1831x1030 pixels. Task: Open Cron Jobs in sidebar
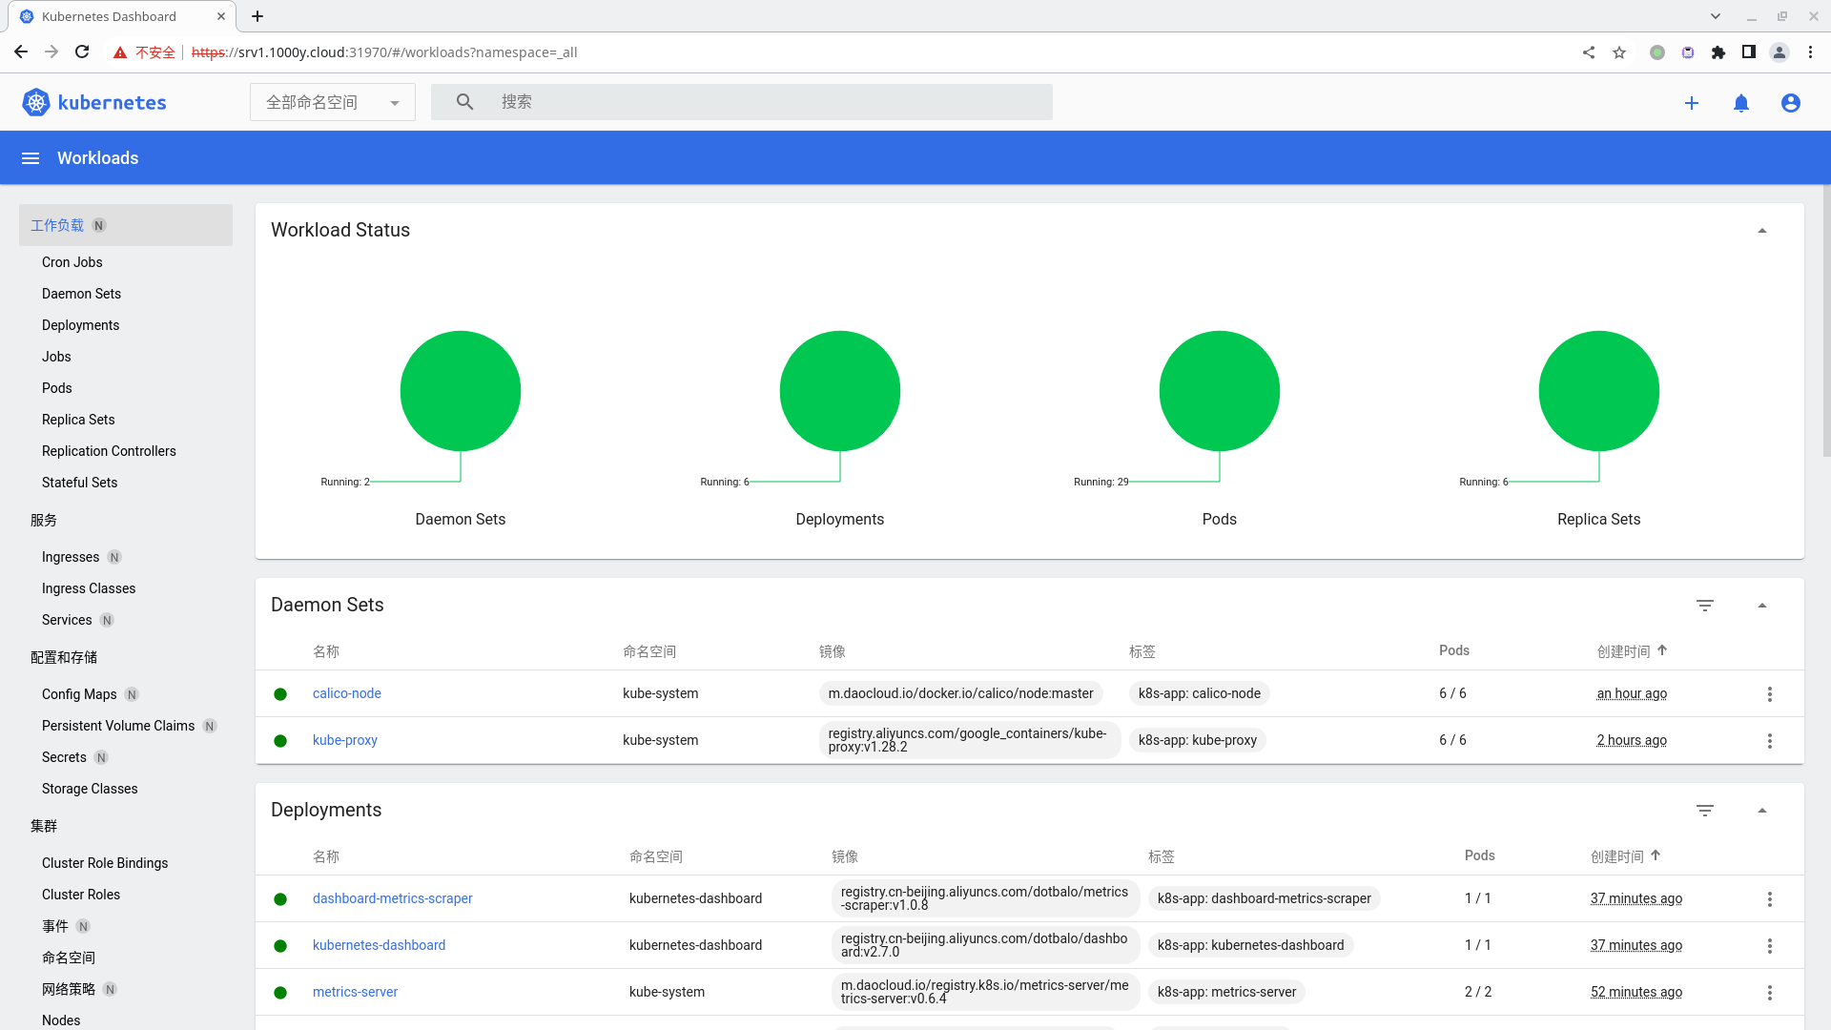(x=72, y=262)
